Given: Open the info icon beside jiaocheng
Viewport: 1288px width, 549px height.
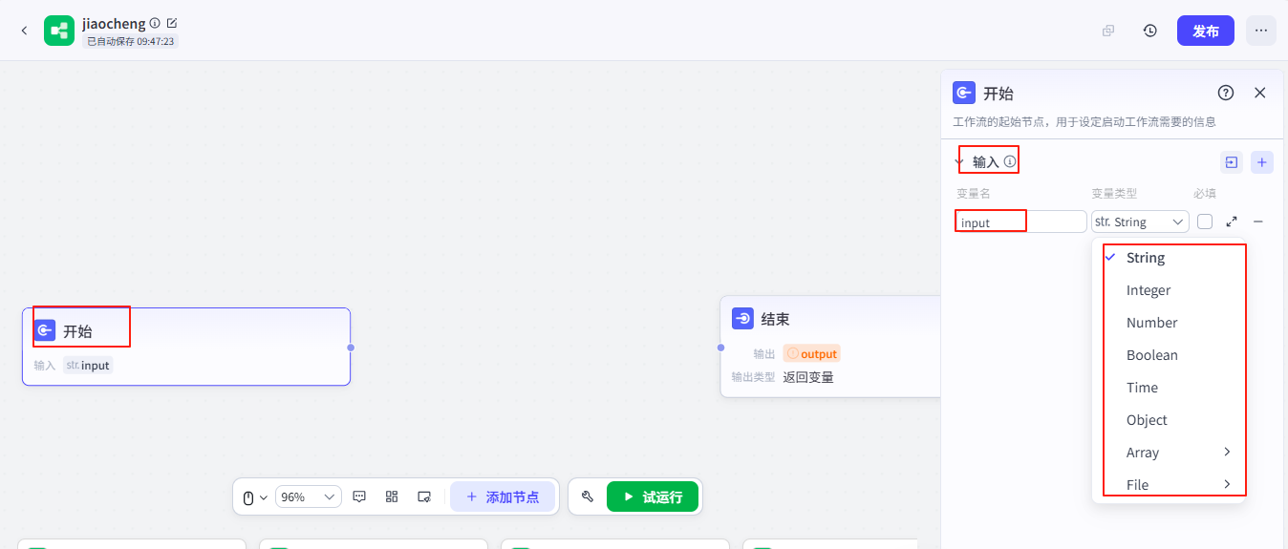Looking at the screenshot, I should click(155, 23).
